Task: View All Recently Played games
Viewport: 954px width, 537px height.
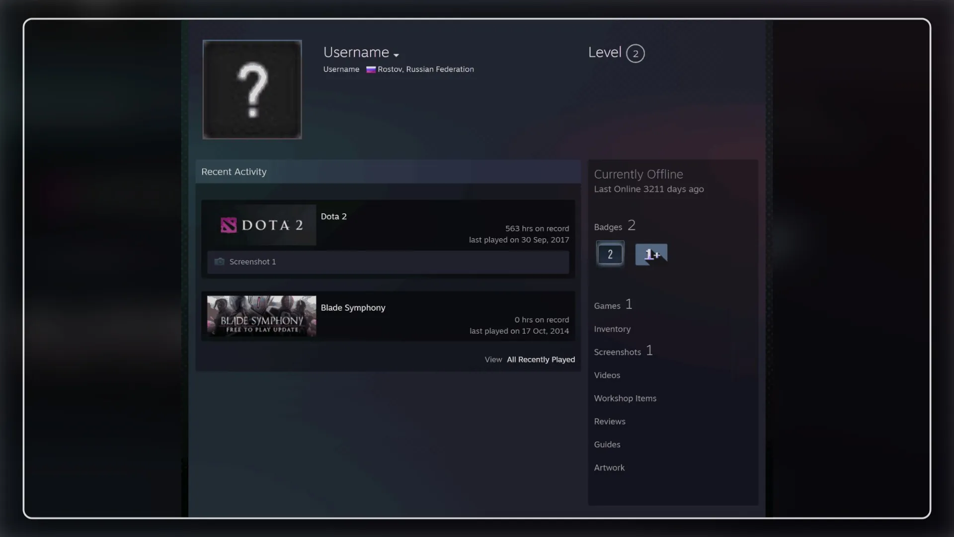Action: point(541,359)
